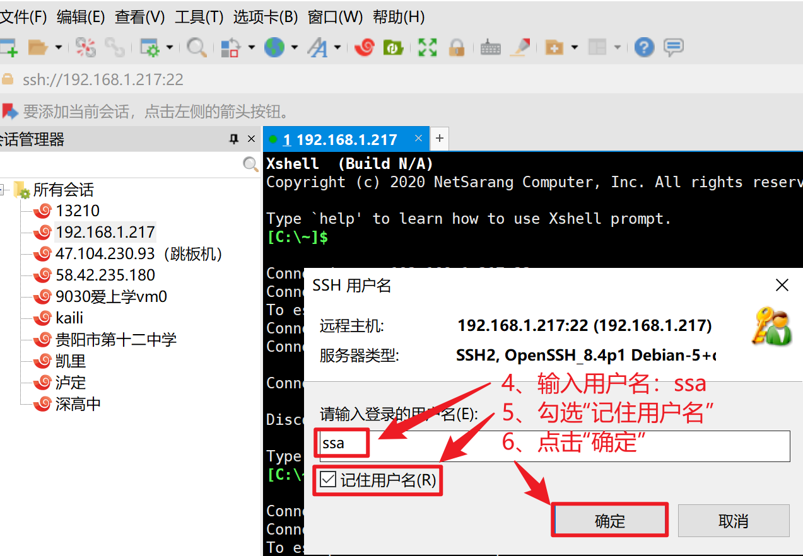The height and width of the screenshot is (556, 803).
Task: Click the tab layout grid icon
Action: tap(597, 47)
